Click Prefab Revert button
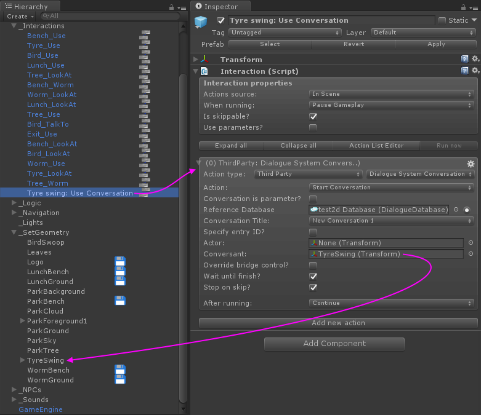 pyautogui.click(x=354, y=44)
